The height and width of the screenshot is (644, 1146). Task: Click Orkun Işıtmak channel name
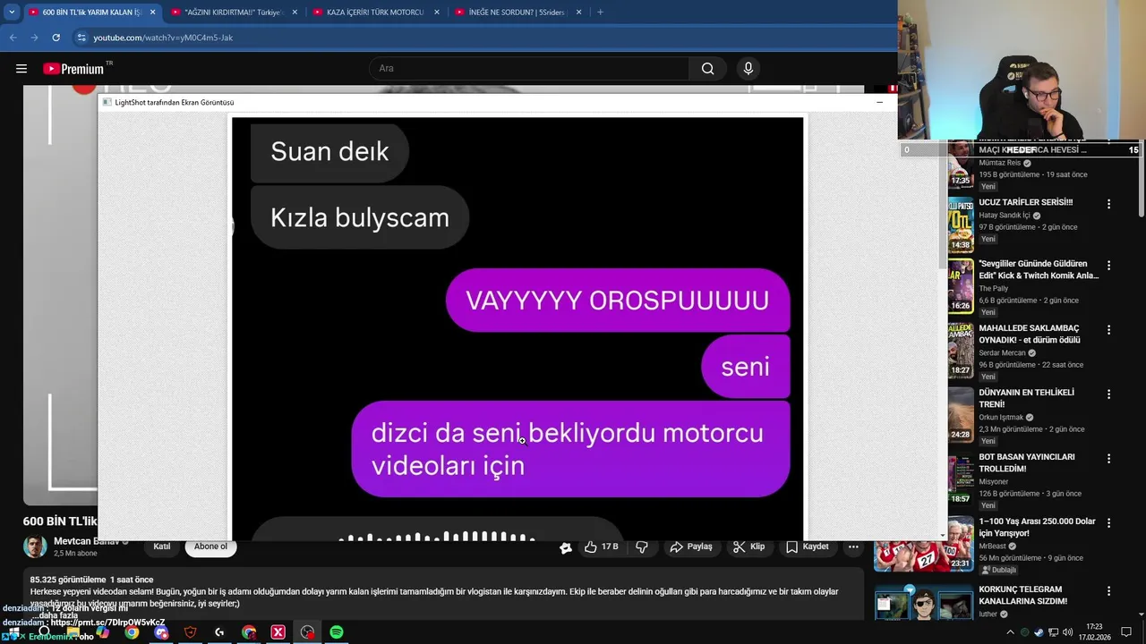pos(1001,418)
